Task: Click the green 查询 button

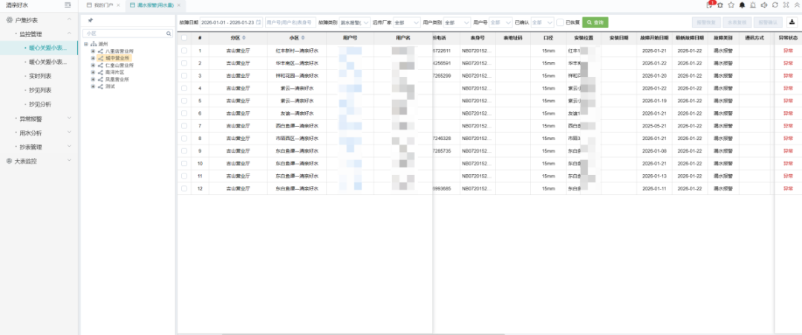Action: click(x=595, y=23)
